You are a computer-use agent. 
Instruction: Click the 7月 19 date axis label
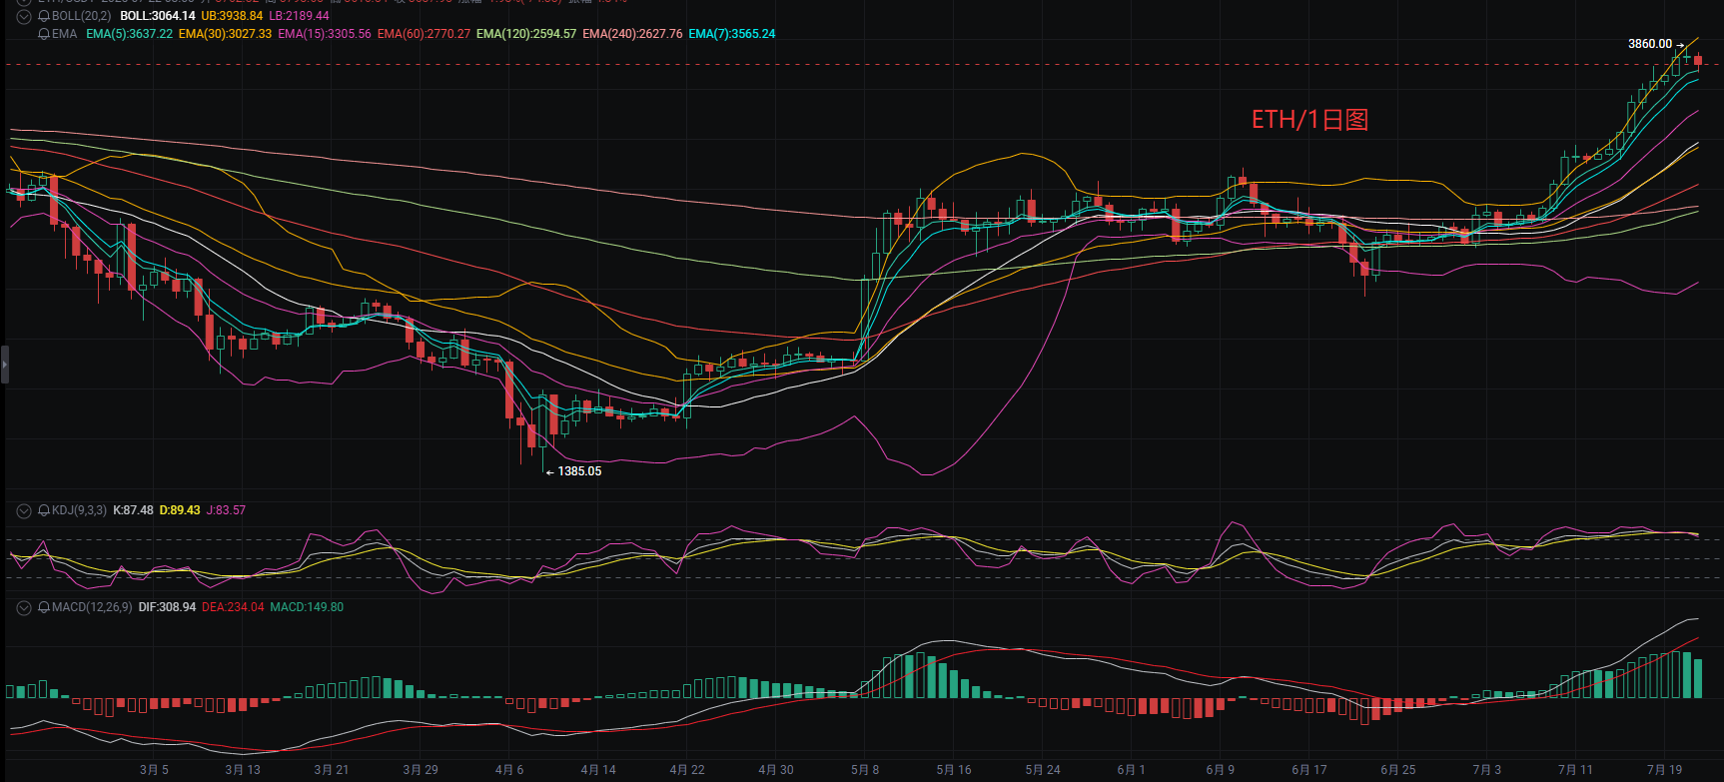1664,770
